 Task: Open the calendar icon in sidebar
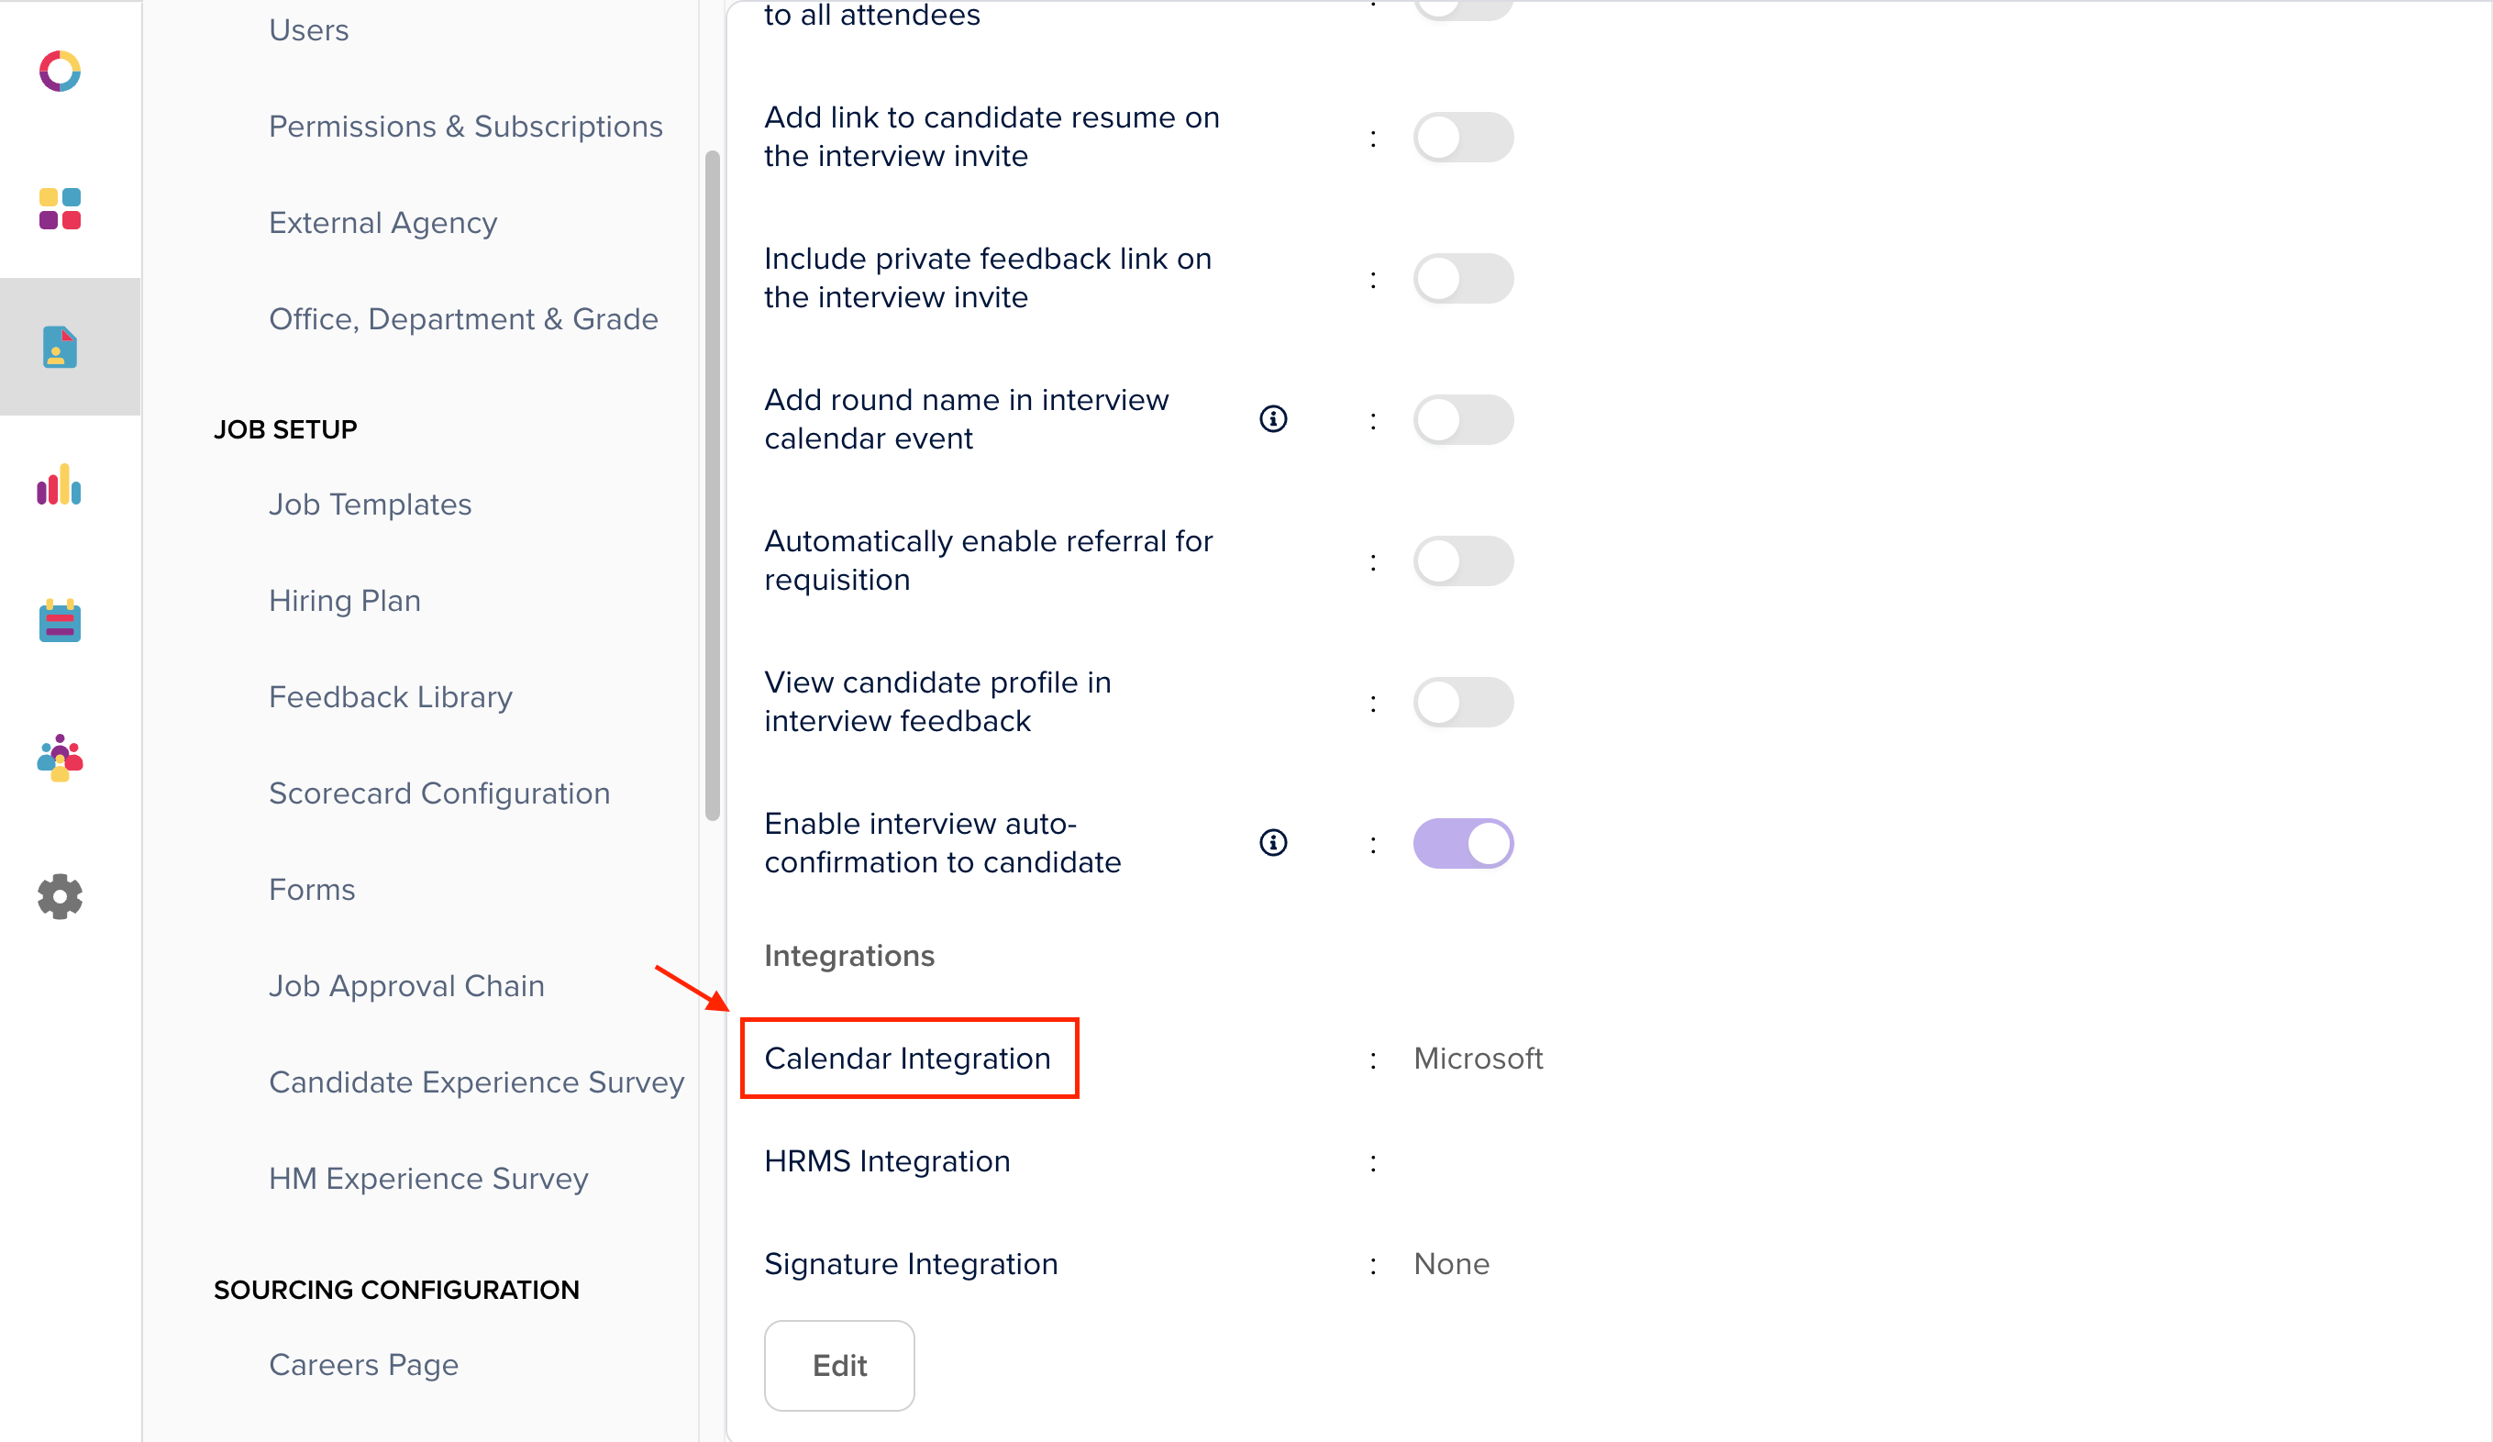pyautogui.click(x=61, y=622)
